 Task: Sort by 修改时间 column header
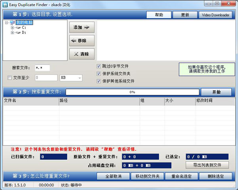[x=215, y=101]
